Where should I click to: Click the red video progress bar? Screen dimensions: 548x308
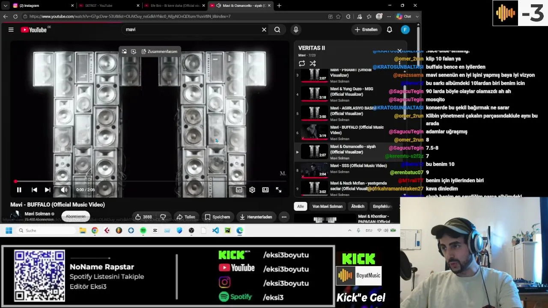pyautogui.click(x=150, y=181)
